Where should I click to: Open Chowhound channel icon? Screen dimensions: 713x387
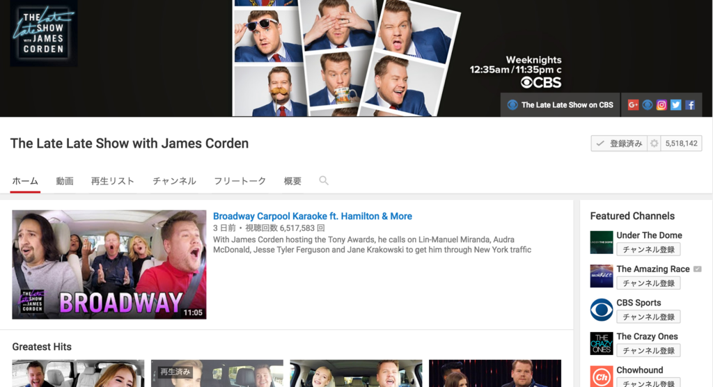pyautogui.click(x=602, y=377)
